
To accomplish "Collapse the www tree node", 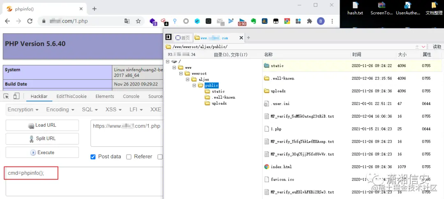I will point(174,67).
